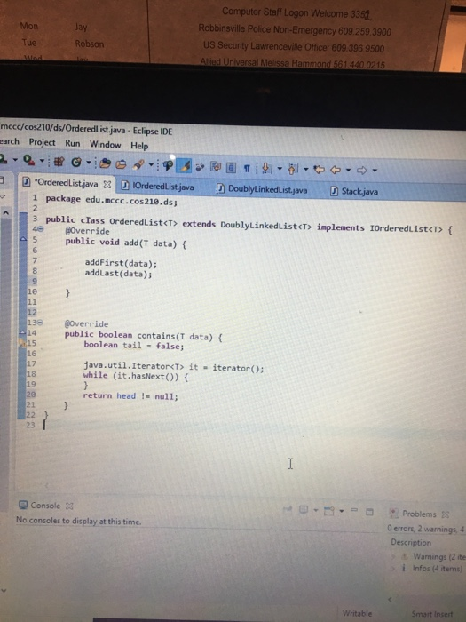Click the Last Edit Location icon
This screenshot has height=622, width=466.
[x=320, y=170]
